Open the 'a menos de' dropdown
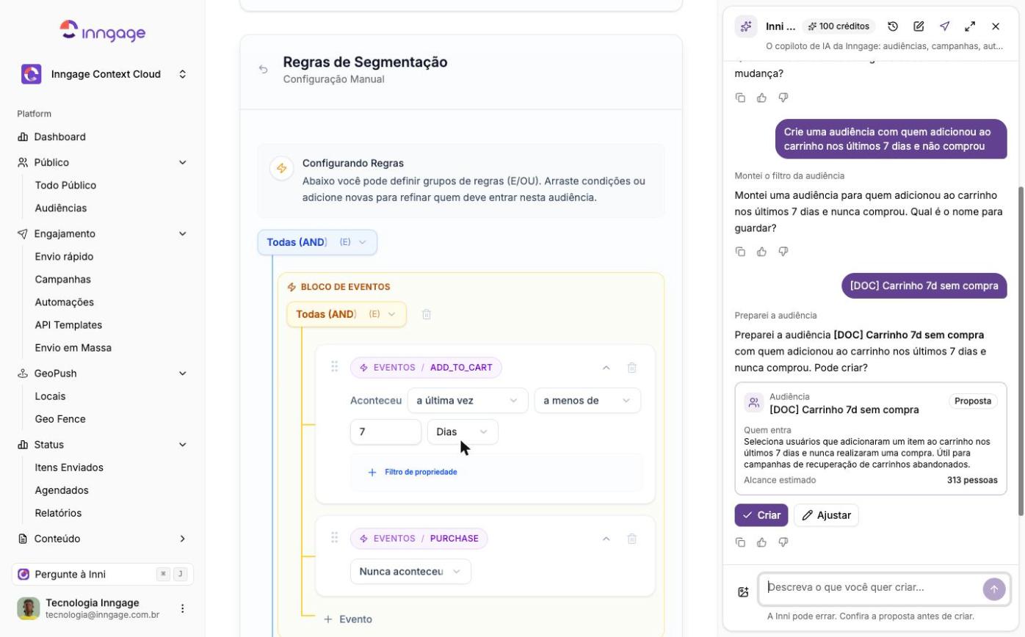 tap(587, 401)
